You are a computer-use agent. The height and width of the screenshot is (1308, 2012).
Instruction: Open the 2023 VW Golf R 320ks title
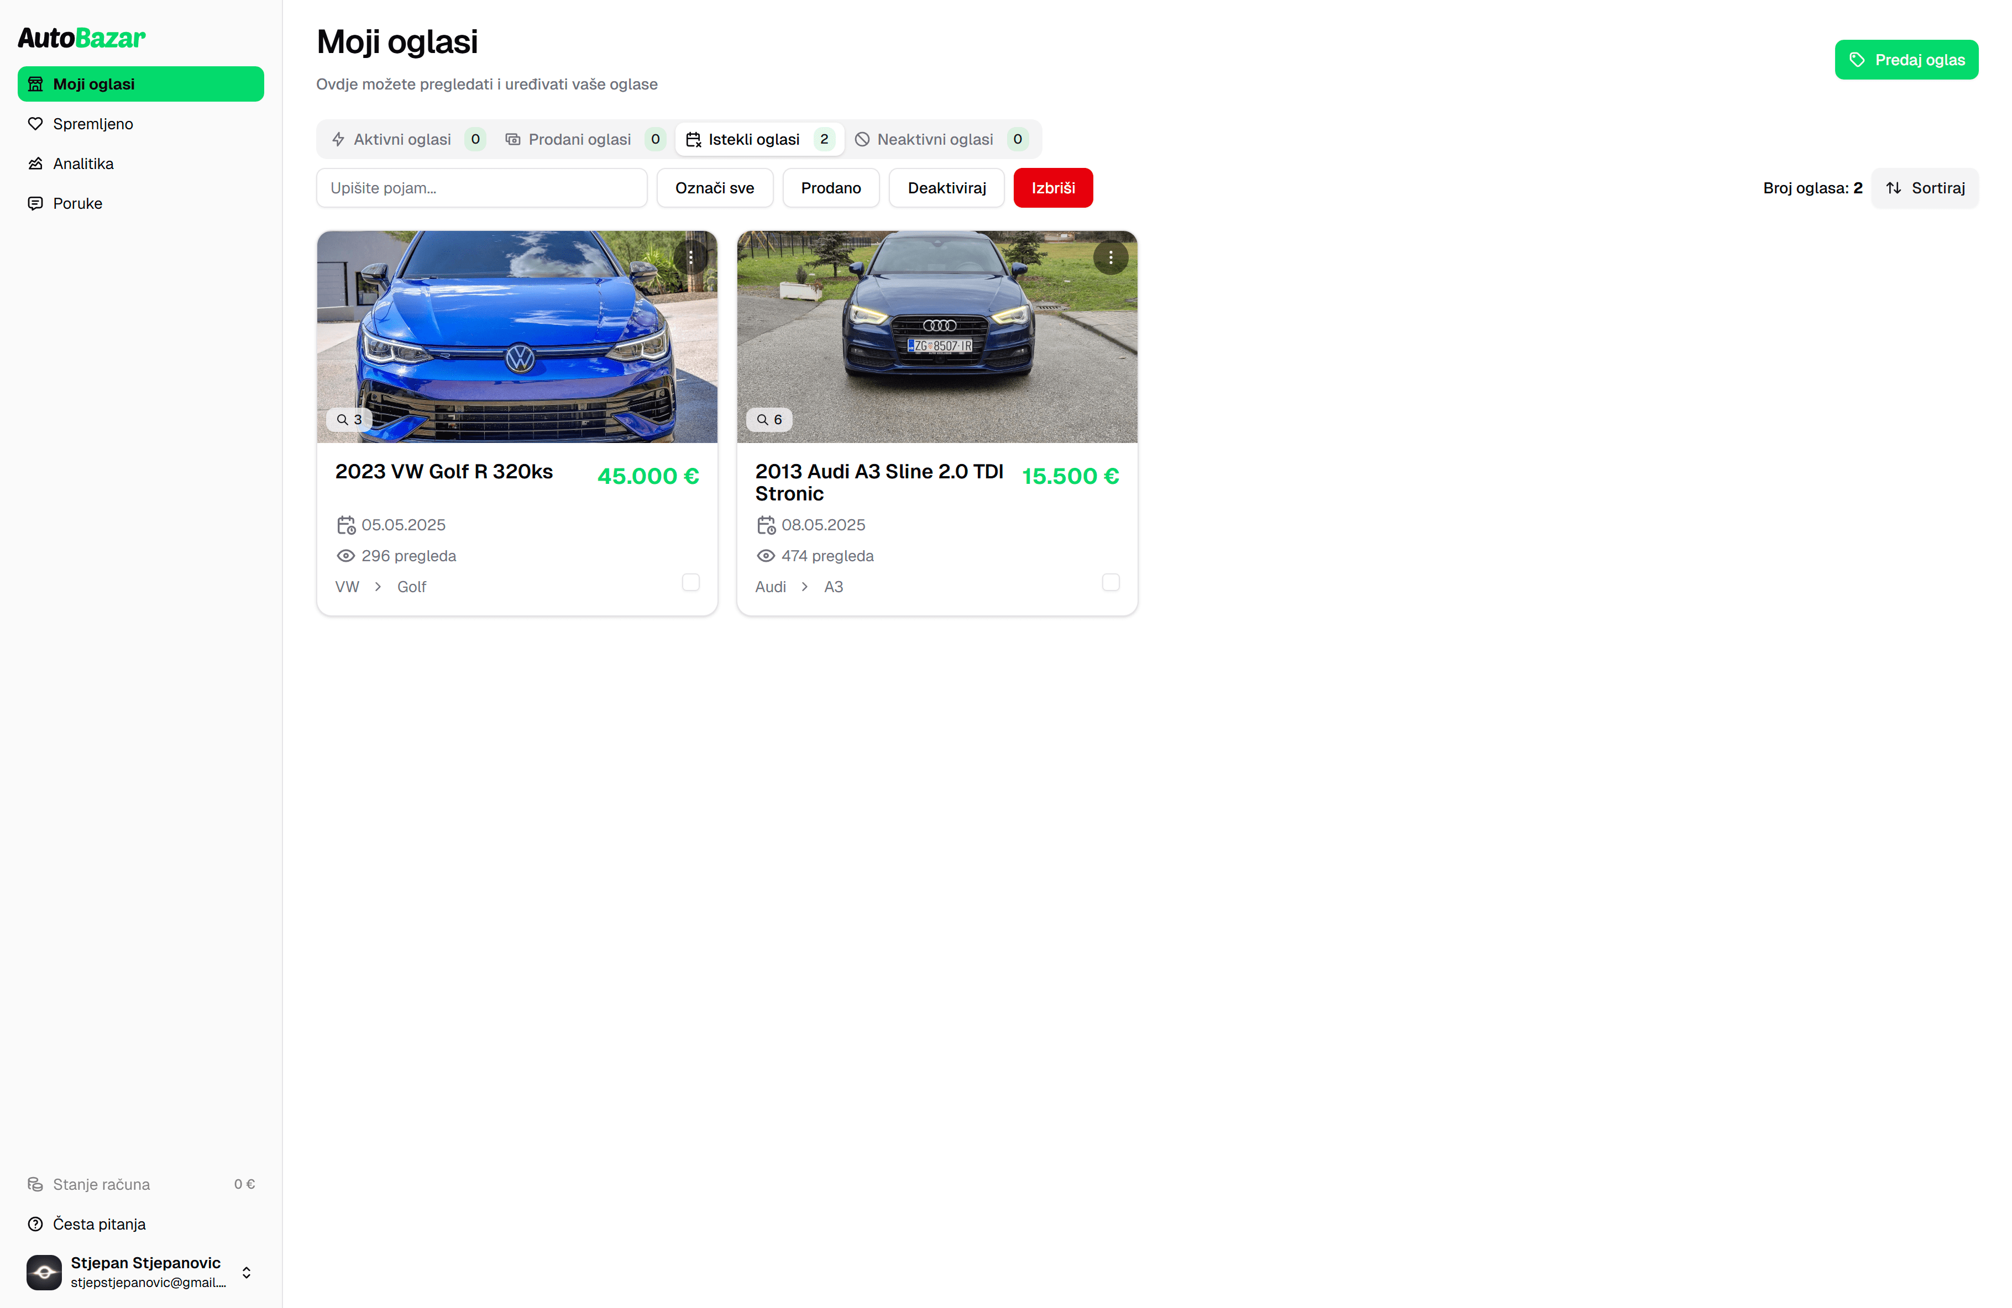444,472
